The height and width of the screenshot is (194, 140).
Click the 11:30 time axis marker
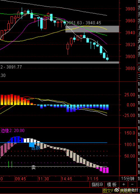[x=43, y=179]
